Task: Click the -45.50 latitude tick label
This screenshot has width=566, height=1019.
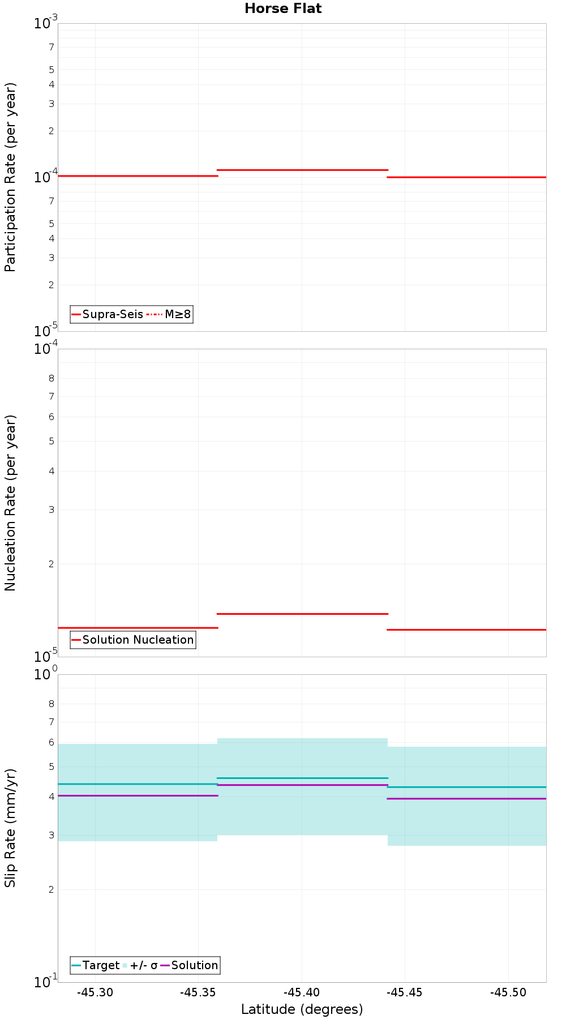Action: point(508,992)
